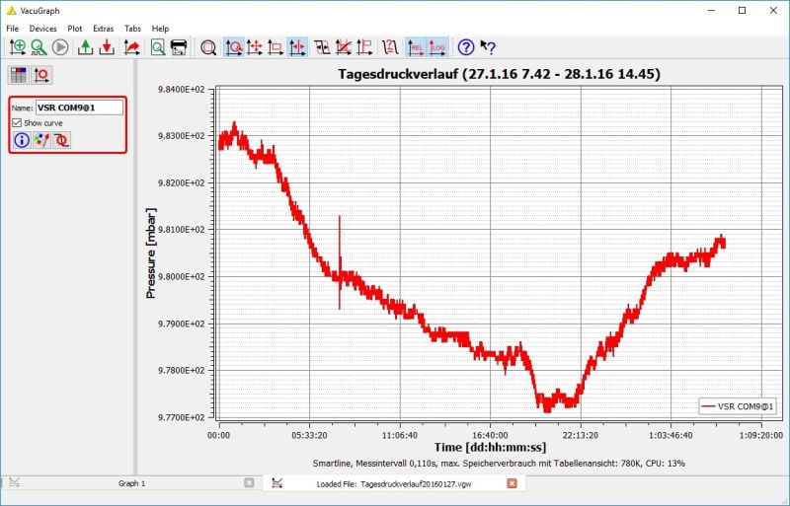Close the Tagesdruckverlauf20160127.vgw loaded file tab
This screenshot has height=506, width=790.
point(512,483)
